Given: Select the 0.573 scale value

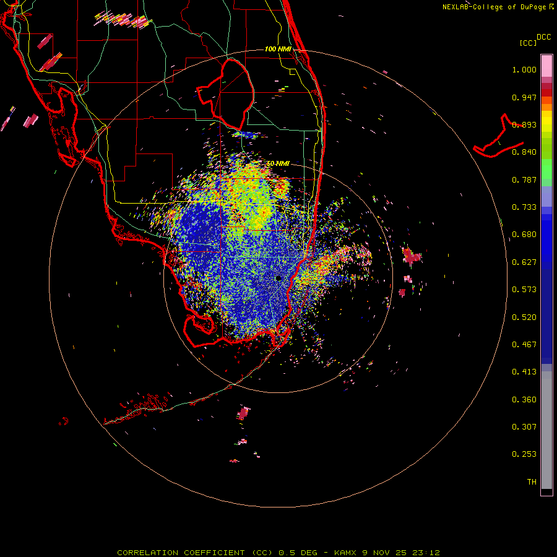Looking at the screenshot, I should pos(524,290).
